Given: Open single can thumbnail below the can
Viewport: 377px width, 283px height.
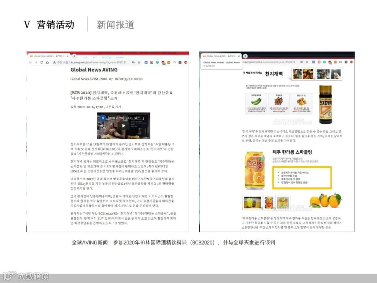Looking at the screenshot, I should point(269,202).
